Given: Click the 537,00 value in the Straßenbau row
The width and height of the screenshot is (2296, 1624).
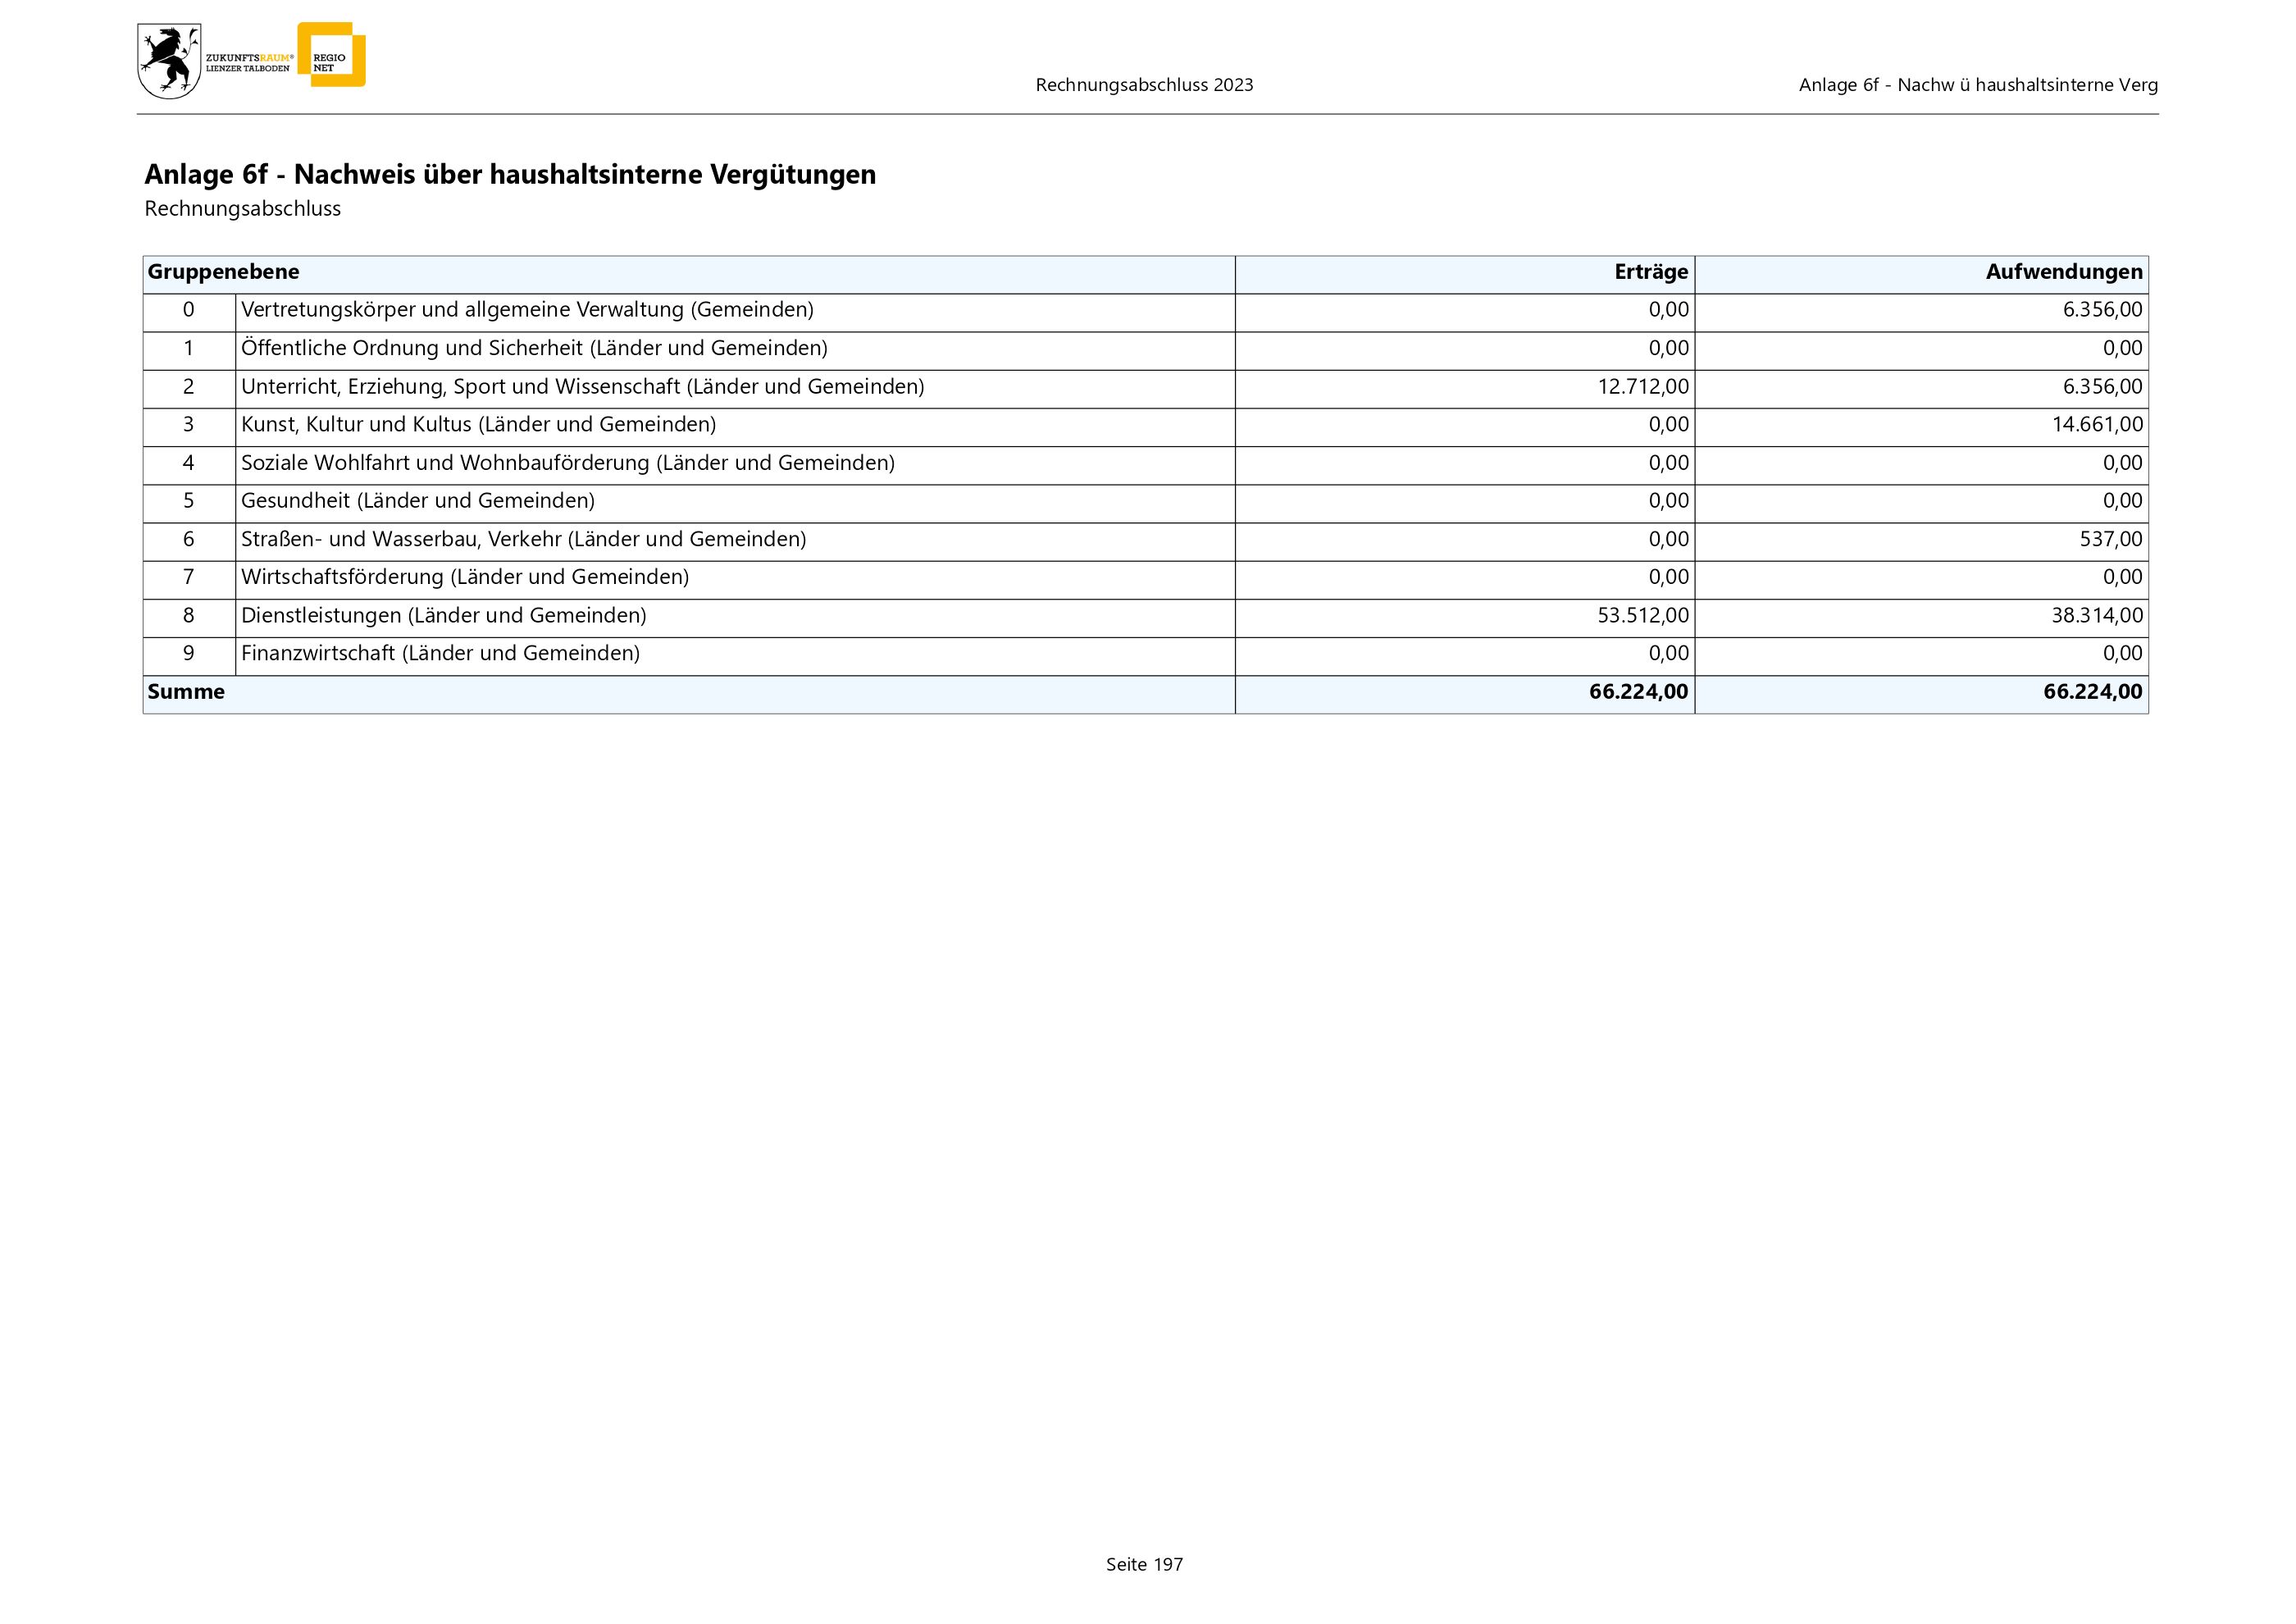Looking at the screenshot, I should pyautogui.click(x=2110, y=540).
